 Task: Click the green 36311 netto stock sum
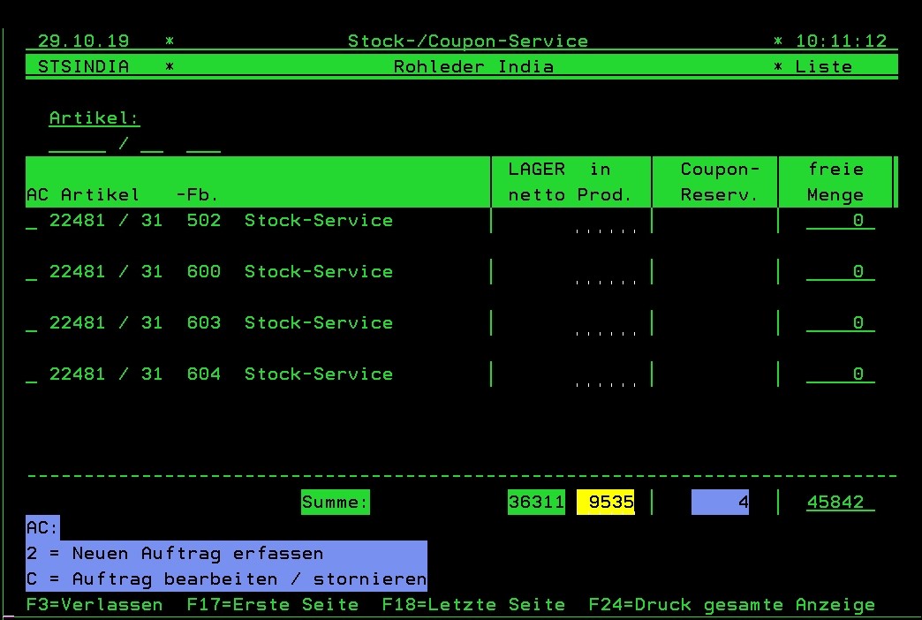(x=536, y=502)
